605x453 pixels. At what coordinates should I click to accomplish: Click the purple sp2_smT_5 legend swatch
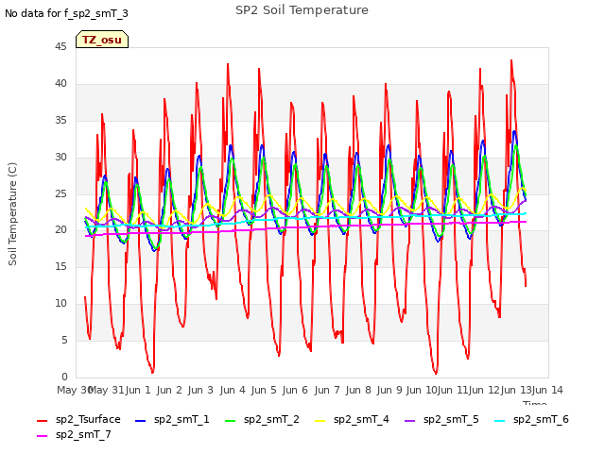(x=409, y=421)
